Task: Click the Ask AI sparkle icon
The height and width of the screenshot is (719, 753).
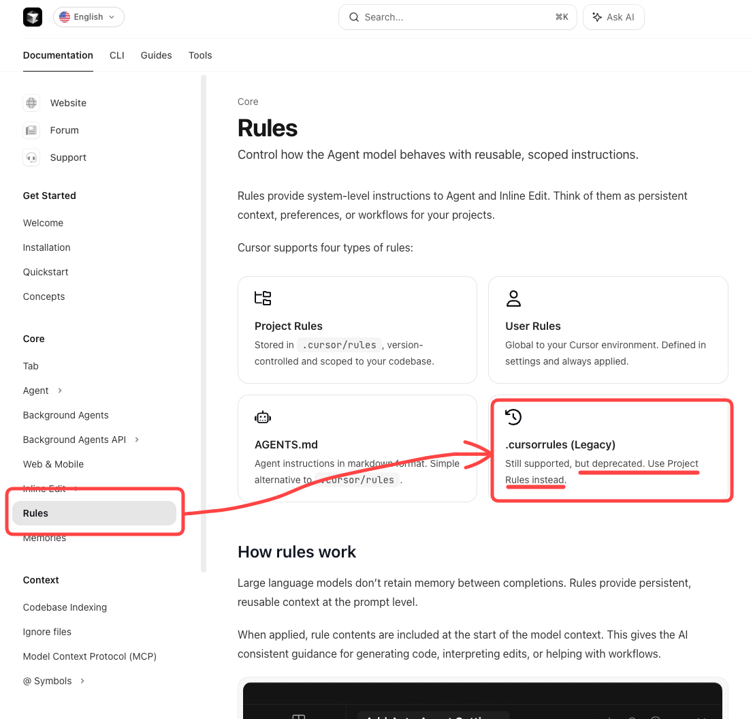Action: point(597,17)
